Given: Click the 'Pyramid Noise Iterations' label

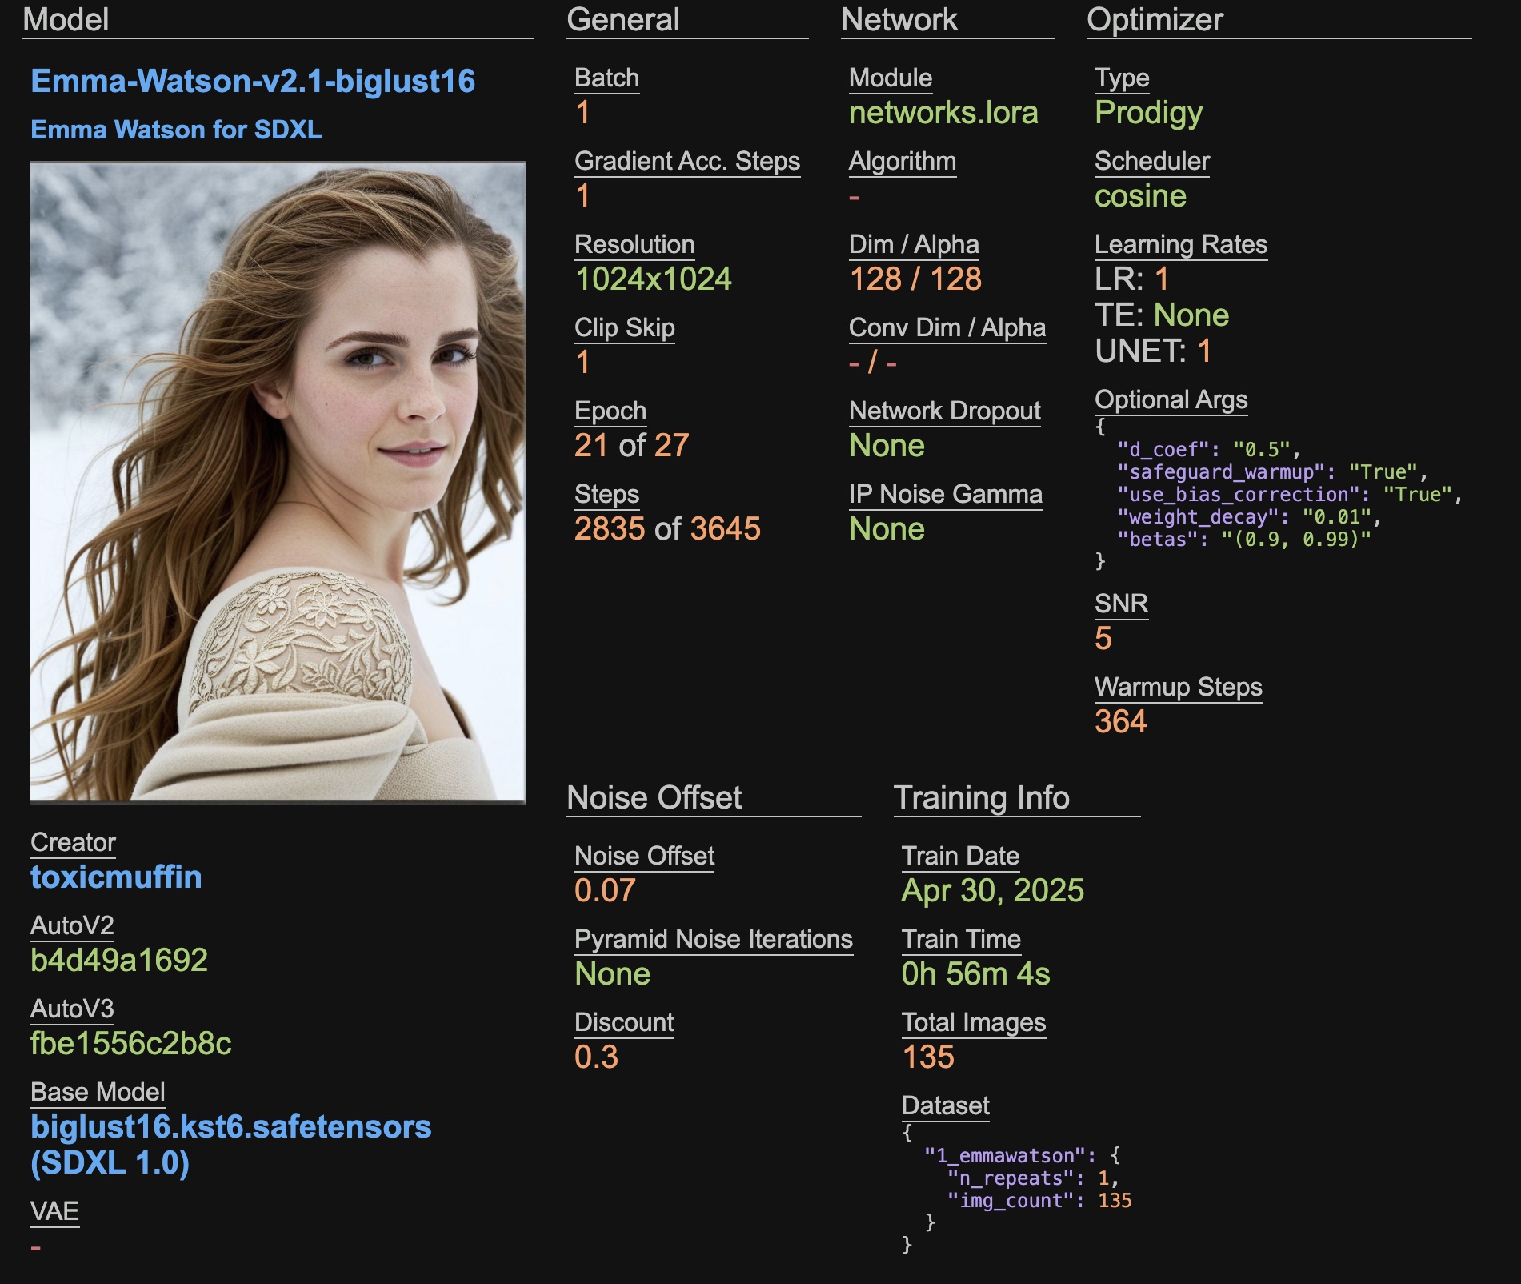Looking at the screenshot, I should (714, 940).
